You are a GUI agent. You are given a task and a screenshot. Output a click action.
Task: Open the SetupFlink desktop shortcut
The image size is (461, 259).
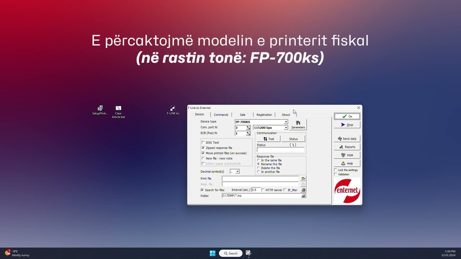(x=100, y=110)
